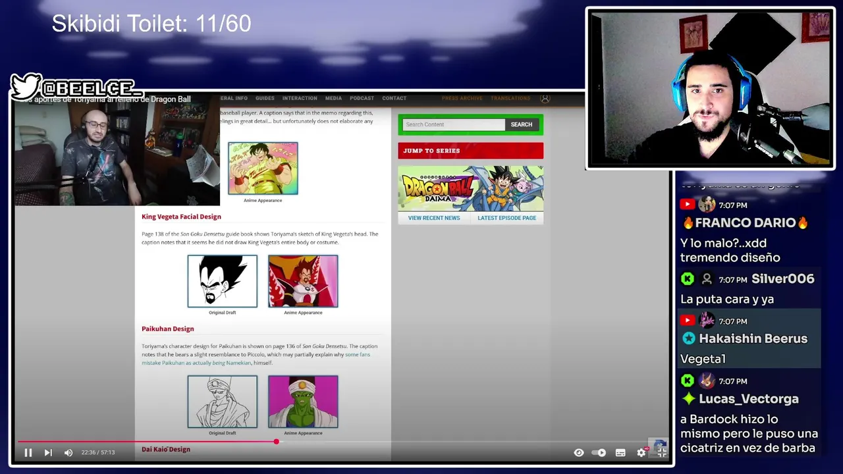This screenshot has width=843, height=474.
Task: Click the 22:36 / 57:13 time display
Action: 98,452
